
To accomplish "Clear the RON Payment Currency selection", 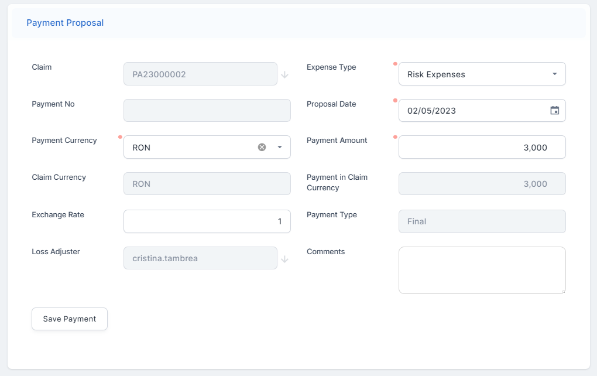I will [x=262, y=147].
